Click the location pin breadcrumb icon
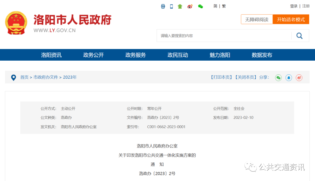Image resolution: width=315 pixels, height=181 pixels. coord(13,77)
